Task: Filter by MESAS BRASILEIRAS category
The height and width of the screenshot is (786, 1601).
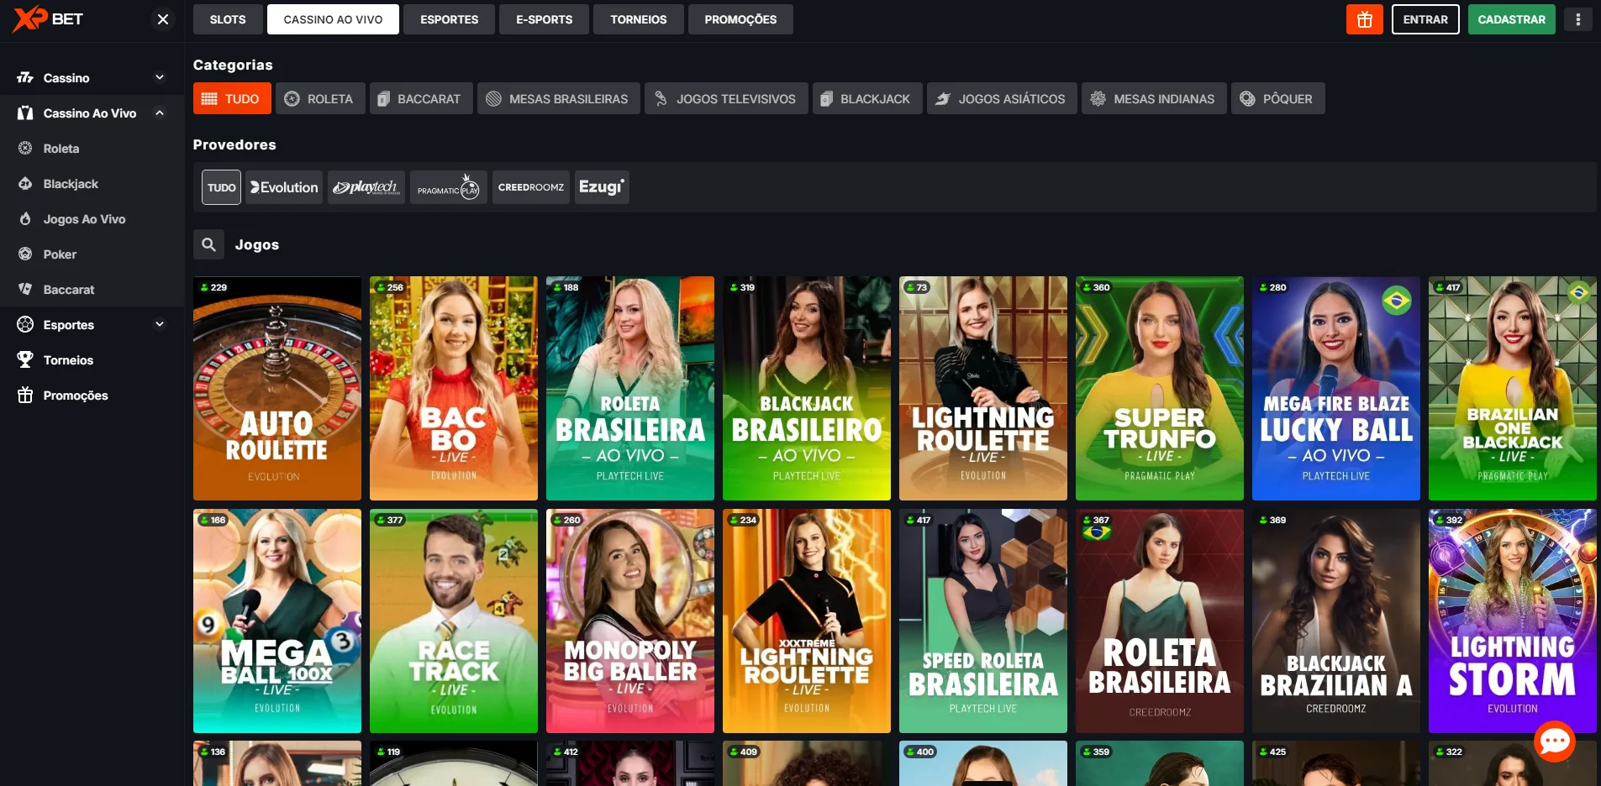Action: pos(558,98)
